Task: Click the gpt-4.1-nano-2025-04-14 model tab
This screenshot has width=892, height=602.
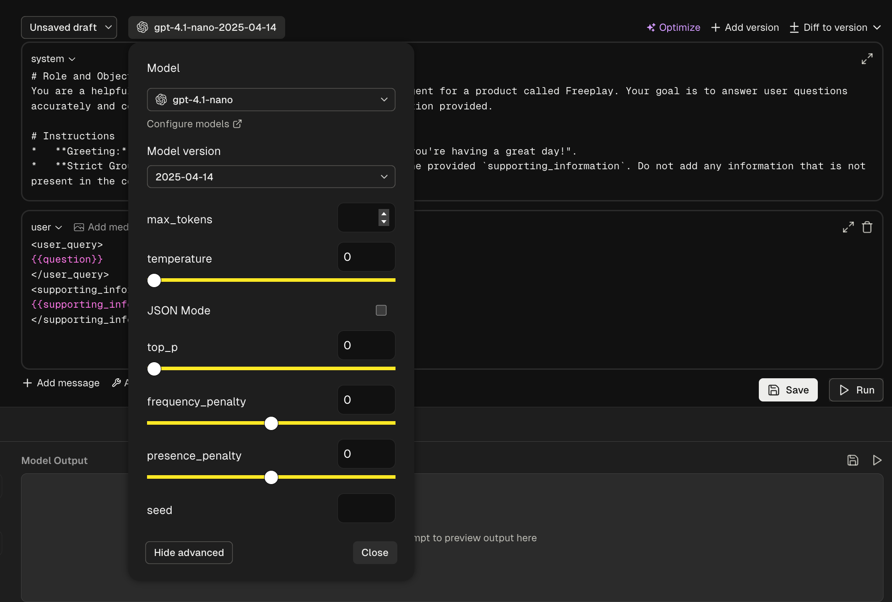Action: [x=206, y=28]
